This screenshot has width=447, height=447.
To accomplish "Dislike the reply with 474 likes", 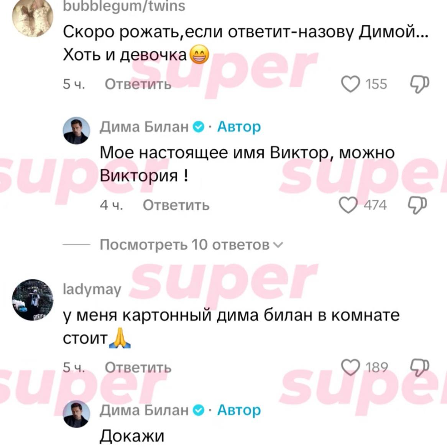I will [417, 205].
